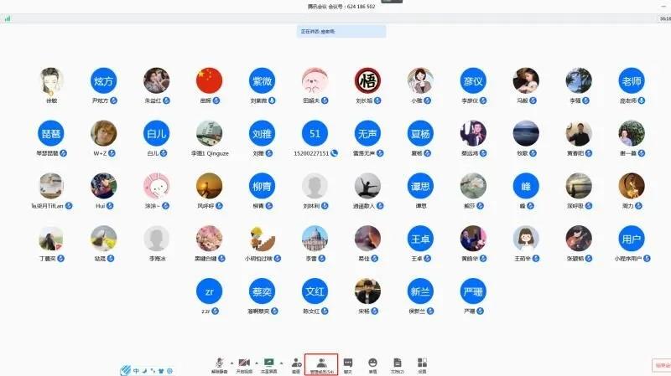The width and height of the screenshot is (671, 376).
Task: Click the currently speaking banner
Action: (x=341, y=32)
